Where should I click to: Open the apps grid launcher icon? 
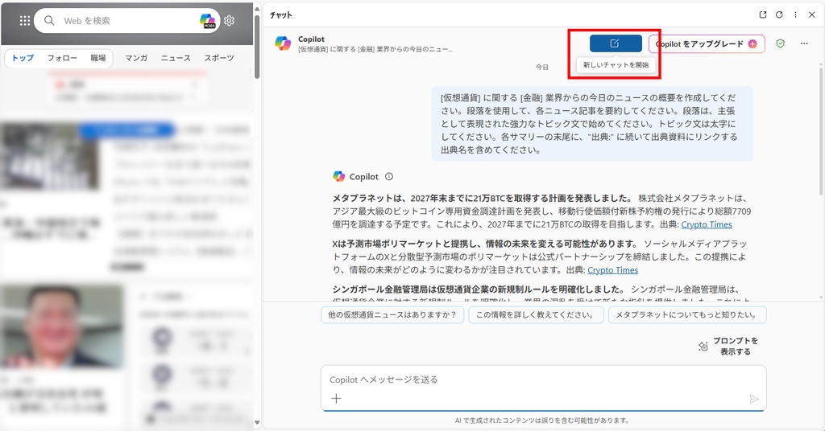(x=25, y=20)
